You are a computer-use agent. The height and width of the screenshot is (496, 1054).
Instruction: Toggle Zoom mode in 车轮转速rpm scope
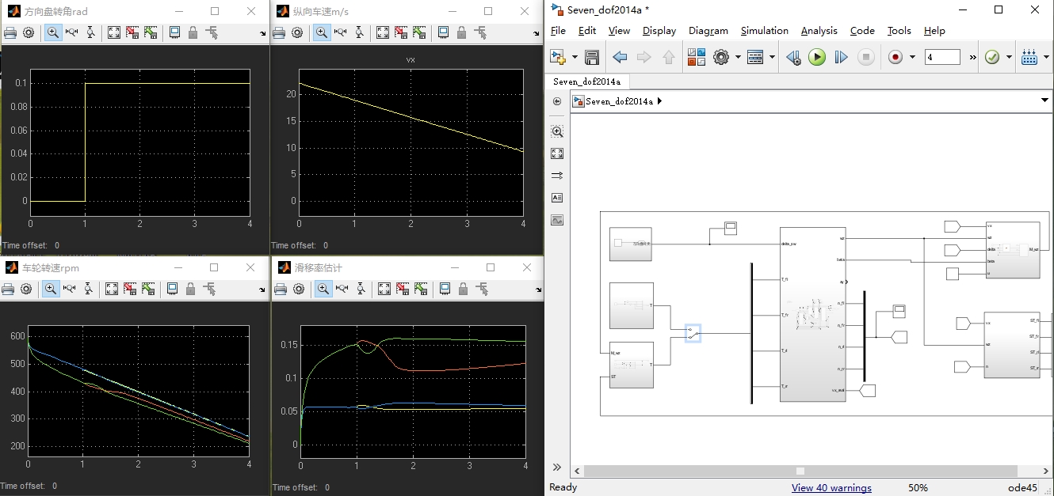pos(51,289)
